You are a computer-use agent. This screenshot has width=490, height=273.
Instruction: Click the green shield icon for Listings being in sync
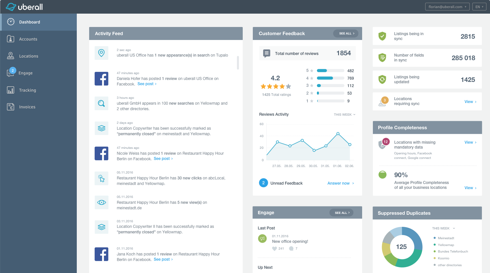[382, 36]
